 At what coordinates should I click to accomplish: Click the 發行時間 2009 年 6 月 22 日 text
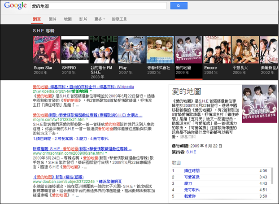coord(197,146)
